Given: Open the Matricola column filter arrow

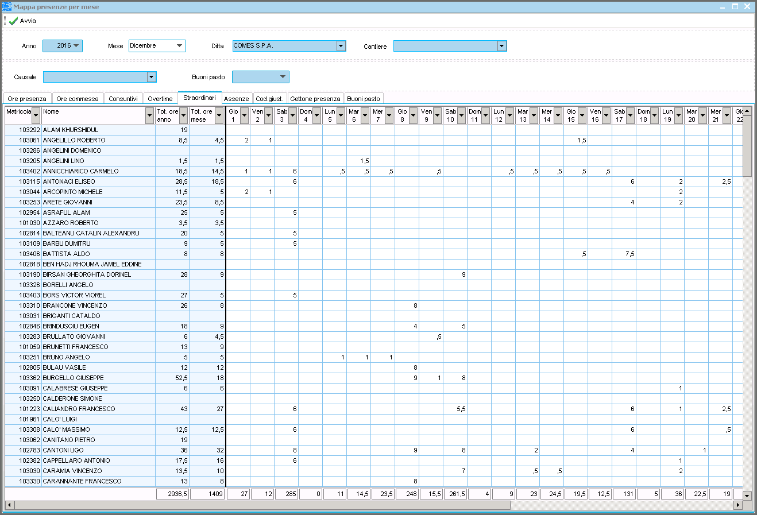Looking at the screenshot, I should (x=36, y=116).
